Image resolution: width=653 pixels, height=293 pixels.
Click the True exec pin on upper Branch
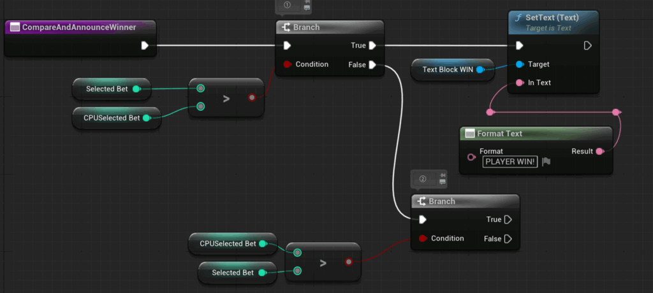click(372, 45)
